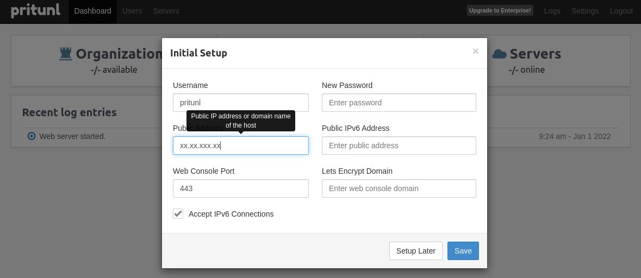This screenshot has height=278, width=641.
Task: Go to the Servers navigation tab
Action: point(166,11)
